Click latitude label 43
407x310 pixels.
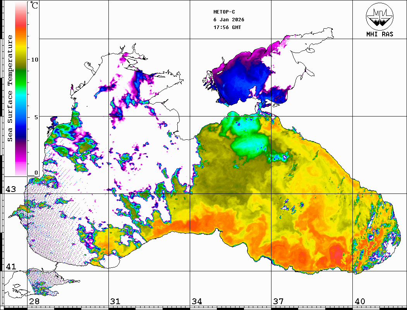(x=10, y=189)
